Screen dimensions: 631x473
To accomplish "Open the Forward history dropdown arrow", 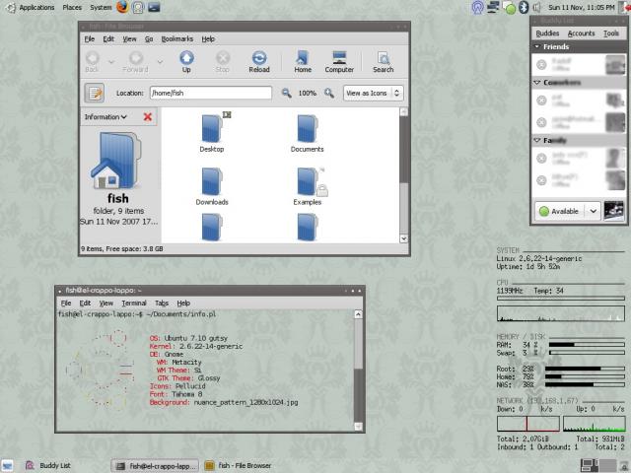I will coord(160,62).
